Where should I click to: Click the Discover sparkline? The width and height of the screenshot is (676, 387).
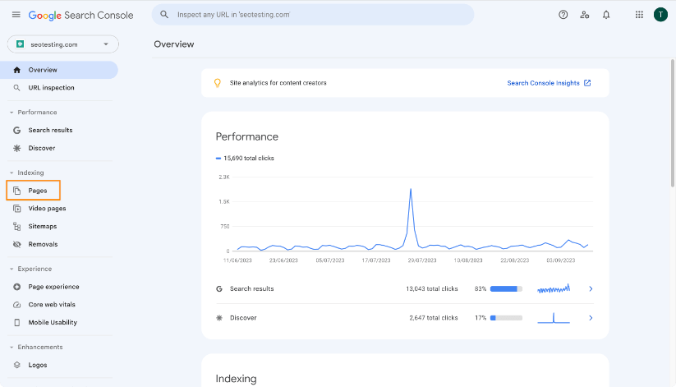[554, 318]
